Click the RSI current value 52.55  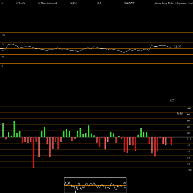pos(178,46)
